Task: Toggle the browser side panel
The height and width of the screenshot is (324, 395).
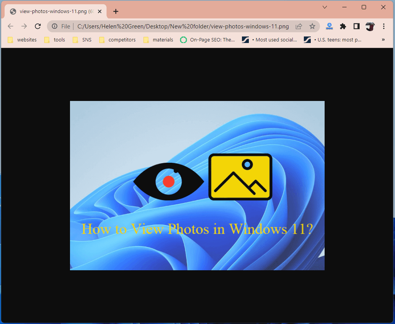Action: 357,26
